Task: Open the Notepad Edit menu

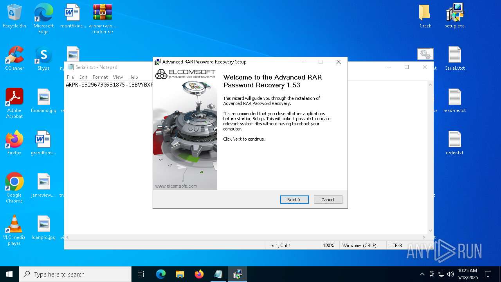Action: tap(83, 77)
